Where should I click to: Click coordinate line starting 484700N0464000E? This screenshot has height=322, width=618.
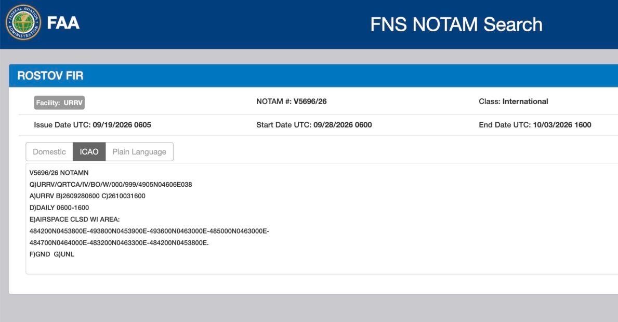[119, 243]
